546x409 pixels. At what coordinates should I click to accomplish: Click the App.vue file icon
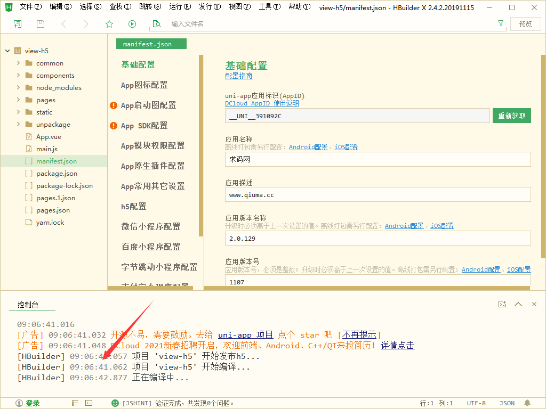click(29, 137)
